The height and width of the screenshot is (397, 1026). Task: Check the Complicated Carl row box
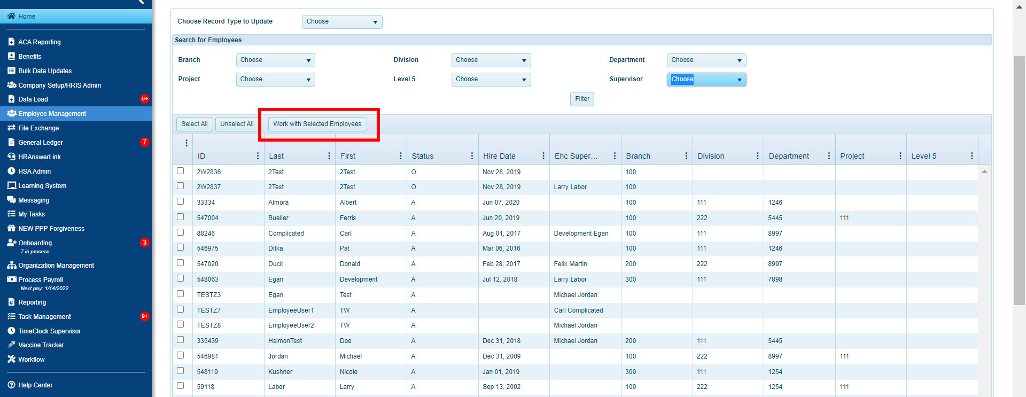[180, 232]
